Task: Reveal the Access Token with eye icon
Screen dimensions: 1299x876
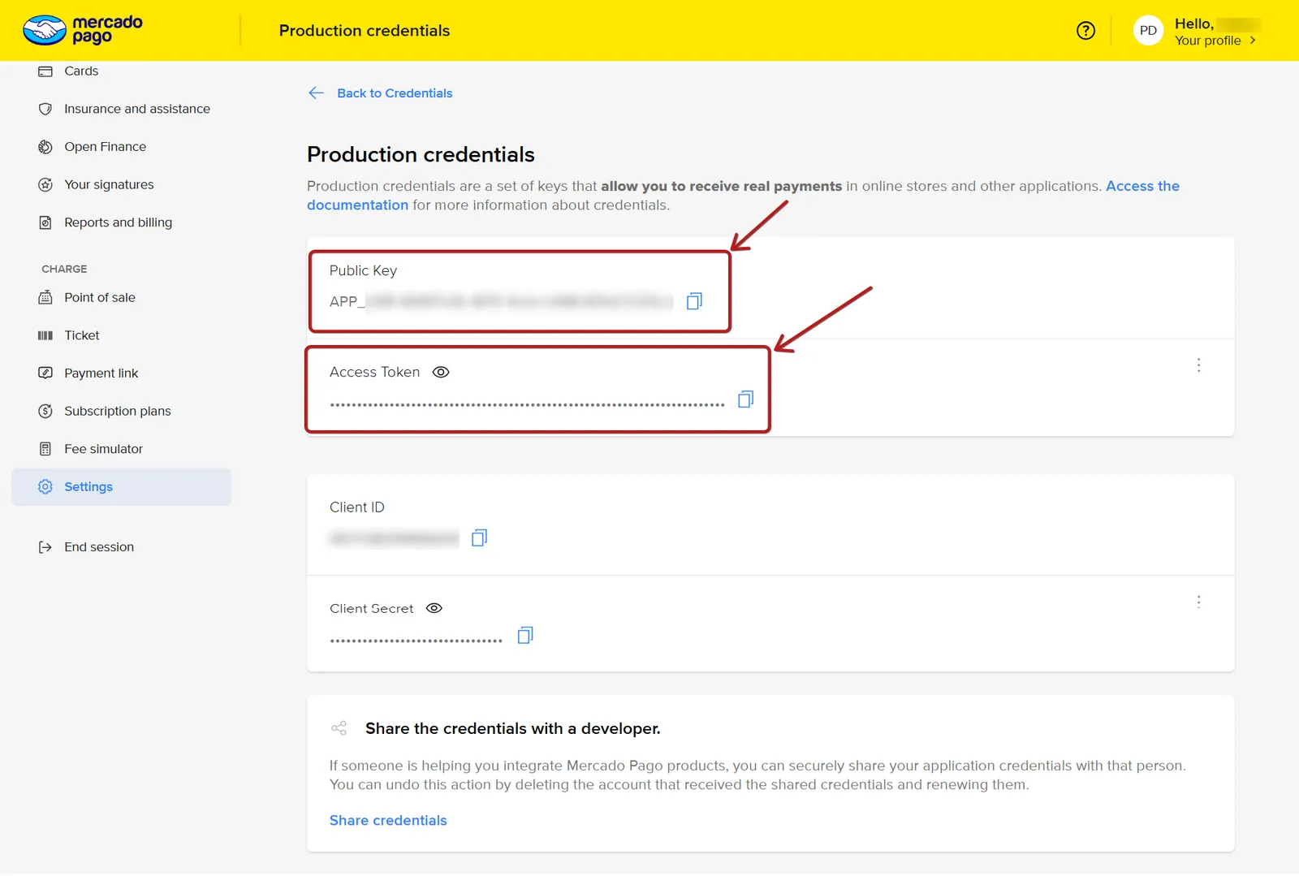Action: coord(441,373)
